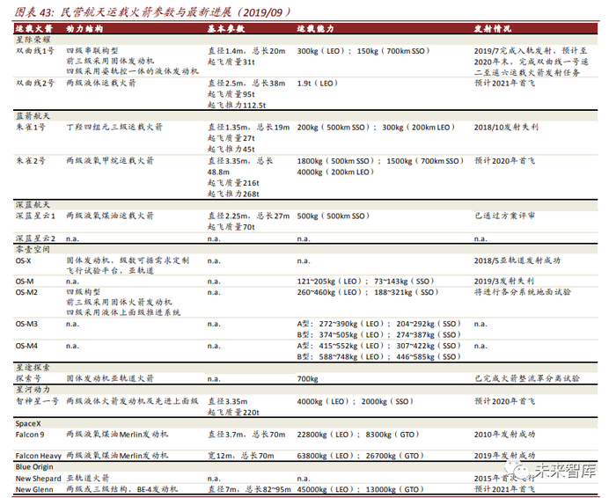Click 2018/10发射失利 launch status
Viewport: 616px width, 498px height.
pos(506,128)
